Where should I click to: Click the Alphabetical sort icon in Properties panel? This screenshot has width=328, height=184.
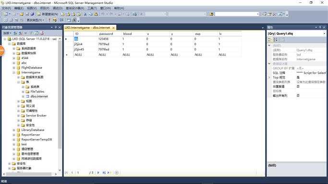[x=276, y=40]
